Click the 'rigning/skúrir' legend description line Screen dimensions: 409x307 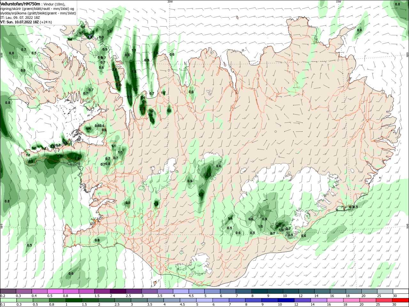pos(37,9)
